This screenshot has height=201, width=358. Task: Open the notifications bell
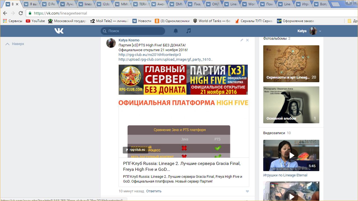click(176, 31)
